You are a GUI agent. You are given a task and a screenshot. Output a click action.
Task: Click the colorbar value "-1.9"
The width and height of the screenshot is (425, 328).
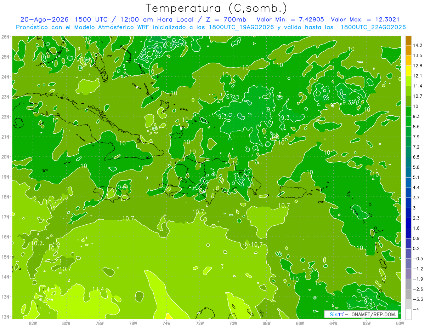coord(418,279)
